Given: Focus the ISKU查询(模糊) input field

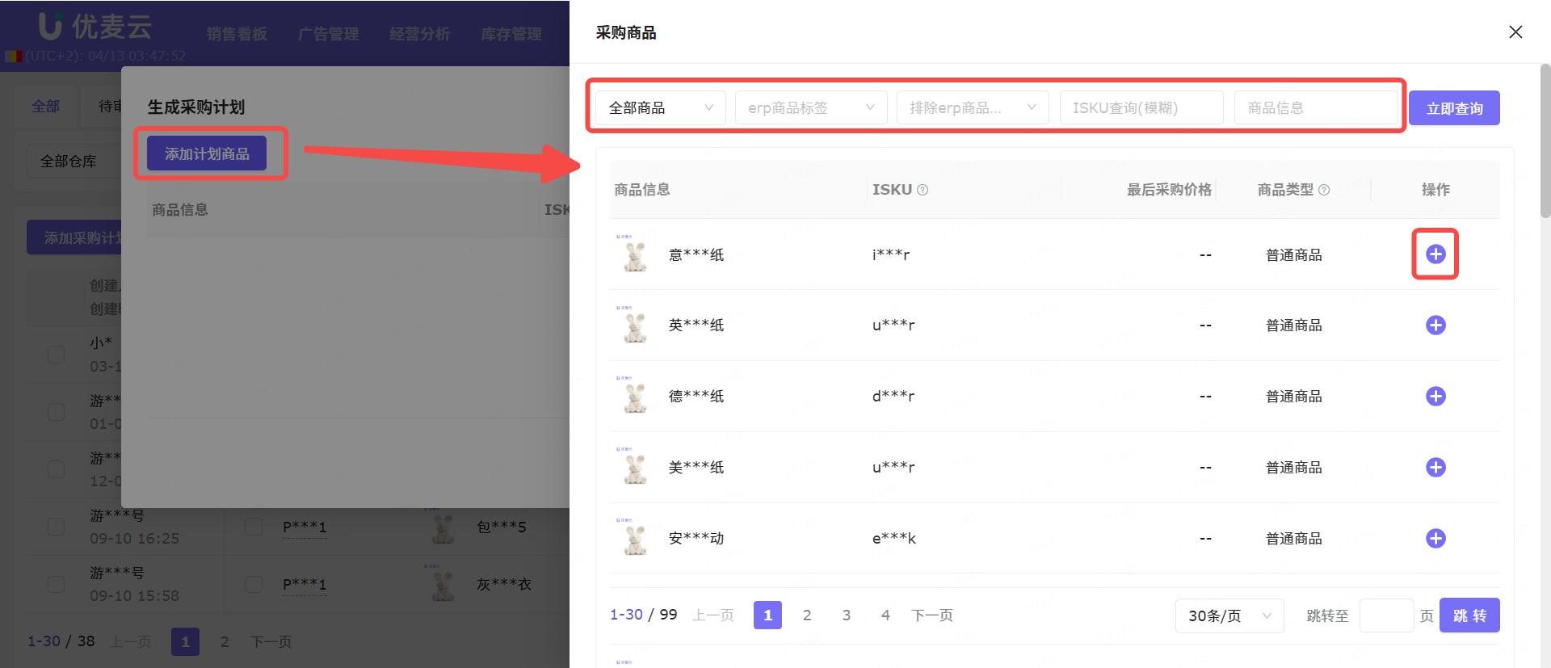Looking at the screenshot, I should click(x=1141, y=107).
